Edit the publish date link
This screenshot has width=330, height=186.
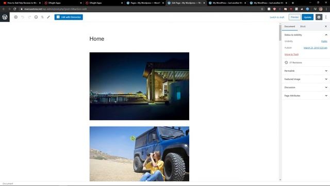pyautogui.click(x=315, y=48)
